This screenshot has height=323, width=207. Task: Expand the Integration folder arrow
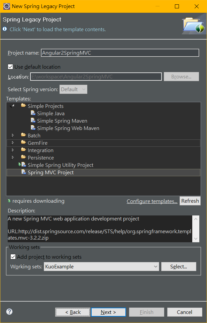coord(13,150)
